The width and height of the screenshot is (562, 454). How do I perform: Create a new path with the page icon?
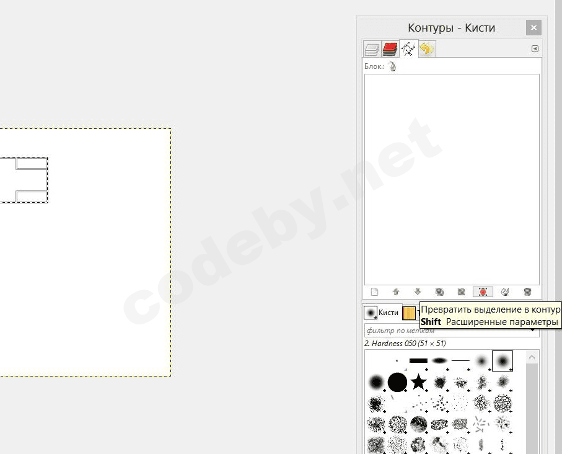click(374, 292)
